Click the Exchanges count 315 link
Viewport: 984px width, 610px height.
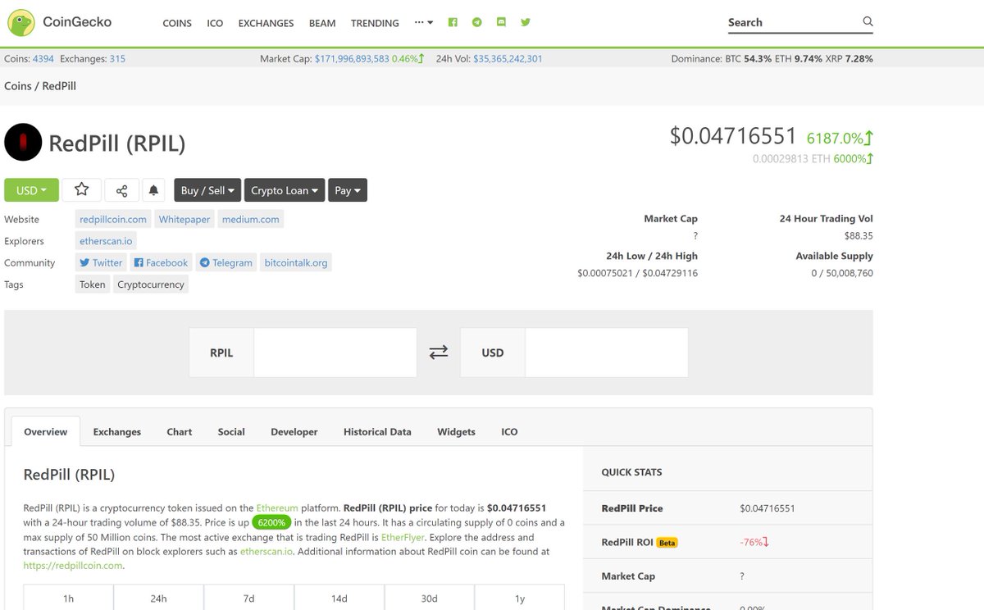click(x=117, y=59)
